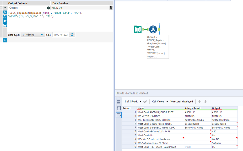This screenshot has width=243, height=151.
Task: Grab the expression row reorder handle
Action: [x=1, y=7]
